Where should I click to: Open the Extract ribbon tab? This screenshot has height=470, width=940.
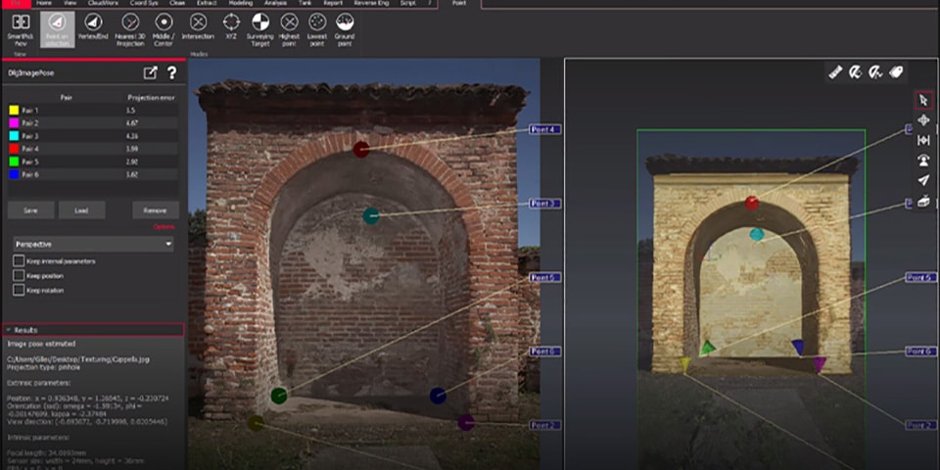pyautogui.click(x=207, y=3)
